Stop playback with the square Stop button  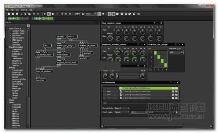(x=53, y=14)
